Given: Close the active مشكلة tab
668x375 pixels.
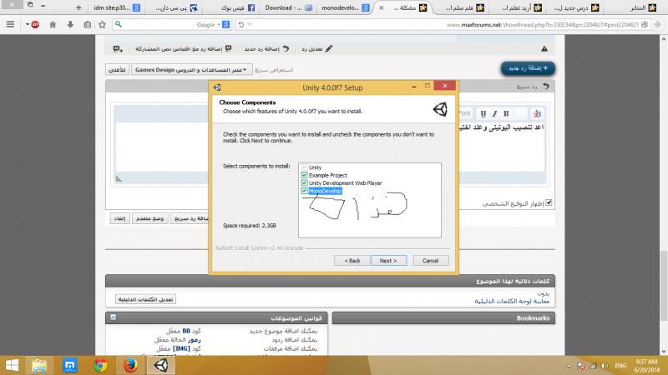Looking at the screenshot, I should [382, 7].
